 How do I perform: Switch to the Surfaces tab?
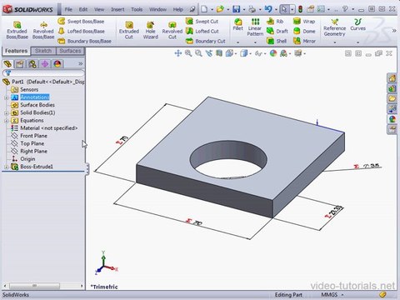70,51
